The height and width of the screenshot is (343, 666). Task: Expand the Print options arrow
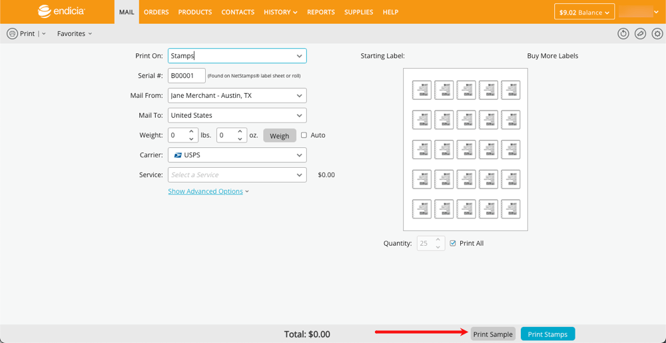click(44, 33)
